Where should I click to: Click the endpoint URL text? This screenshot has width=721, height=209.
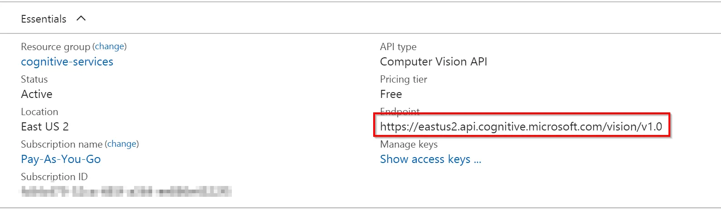click(x=521, y=127)
